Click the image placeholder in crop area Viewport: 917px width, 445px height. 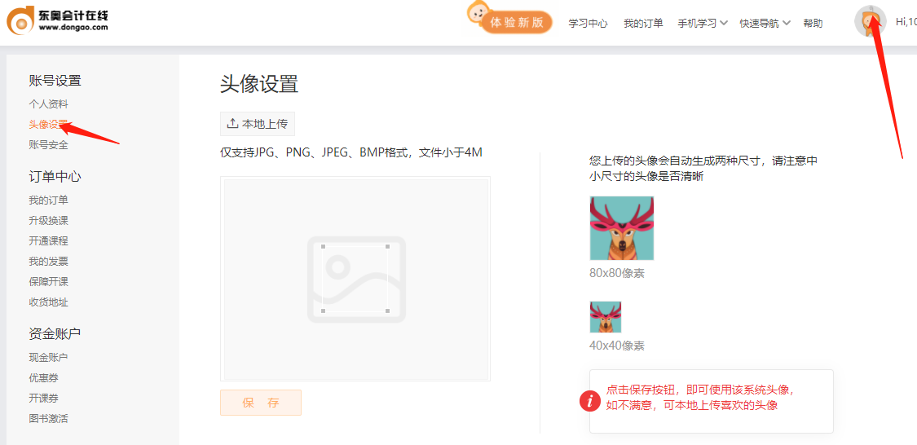355,279
